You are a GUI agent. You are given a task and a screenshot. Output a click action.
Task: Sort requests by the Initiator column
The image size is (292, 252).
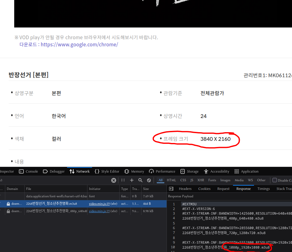coord(103,189)
